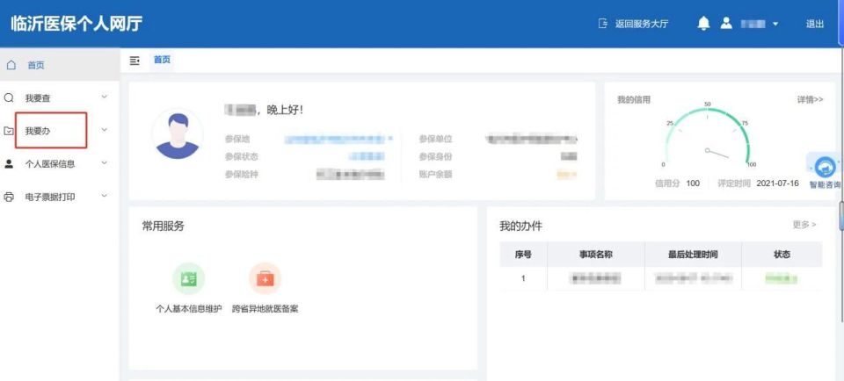Click the 事项名称 column header
The width and height of the screenshot is (844, 381).
click(x=595, y=255)
